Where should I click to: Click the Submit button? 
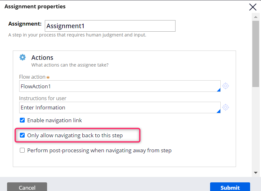[230, 187]
